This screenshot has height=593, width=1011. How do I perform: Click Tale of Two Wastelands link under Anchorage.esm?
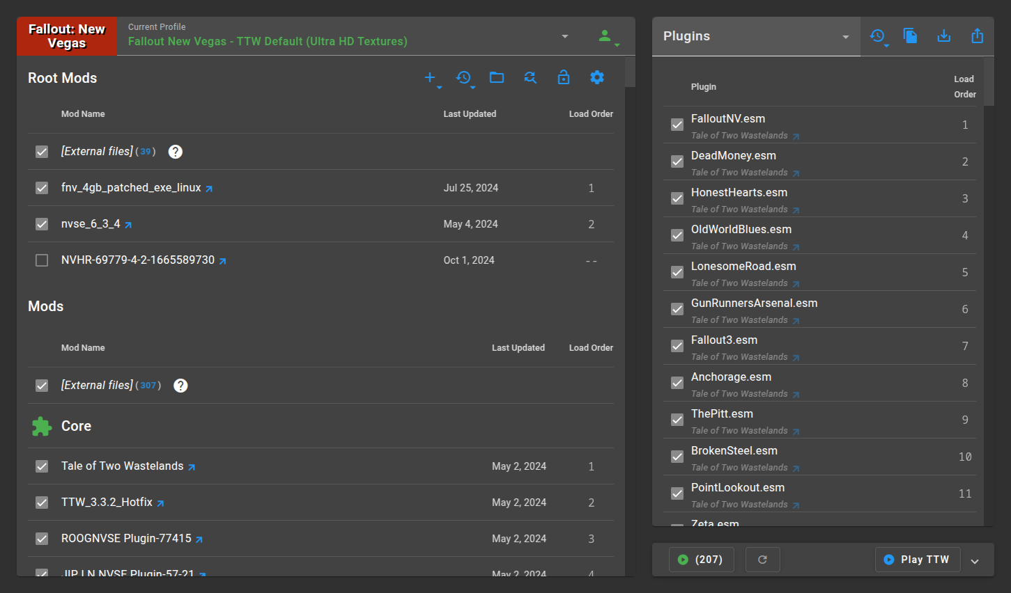pos(739,394)
